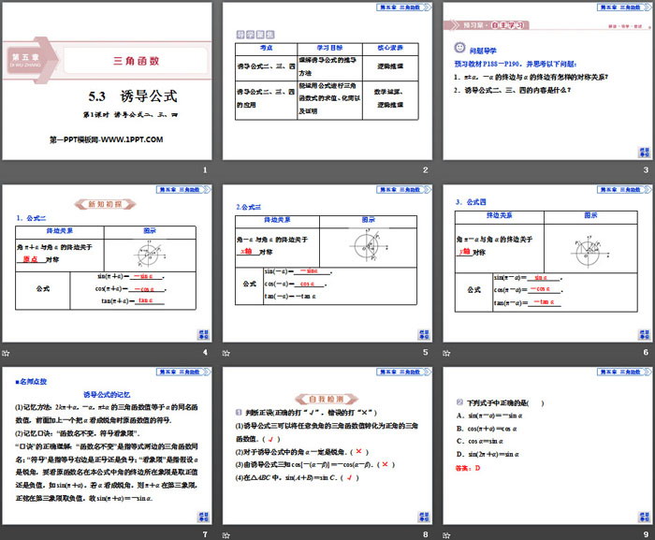Click the '1. 公式二' heading on slide 4

[31, 218]
